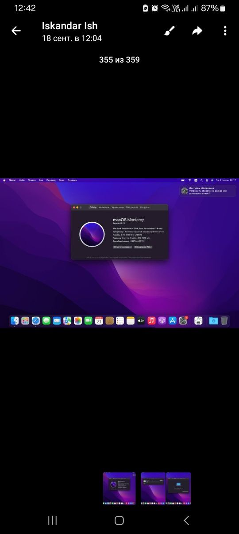
Task: Open Messages in the Dock
Action: click(x=46, y=320)
